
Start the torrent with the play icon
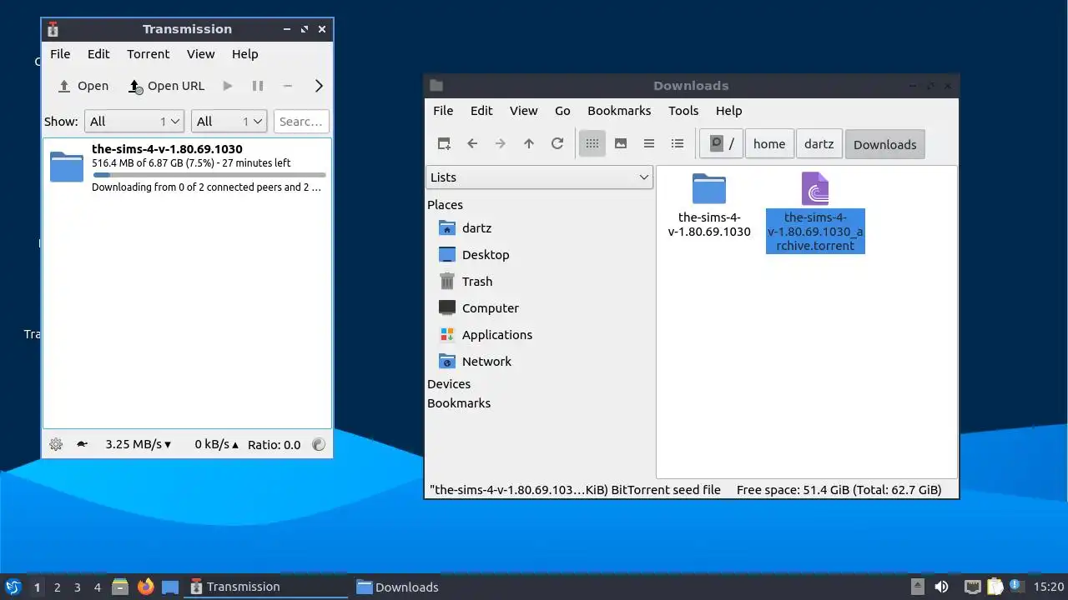coord(227,86)
